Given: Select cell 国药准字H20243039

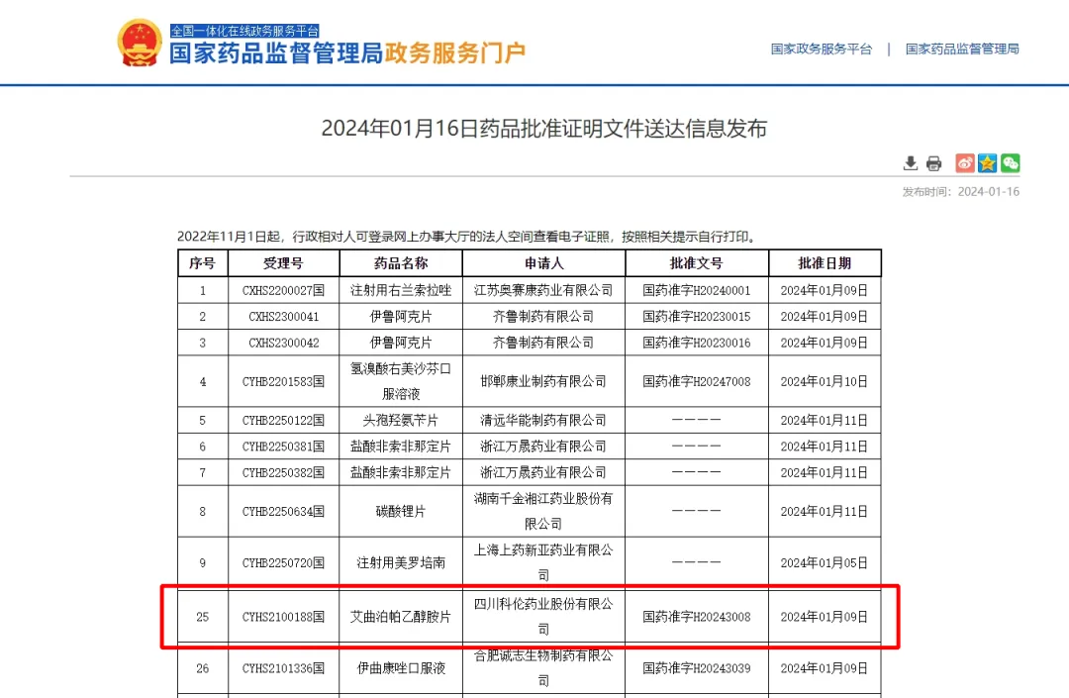Looking at the screenshot, I should [x=697, y=668].
